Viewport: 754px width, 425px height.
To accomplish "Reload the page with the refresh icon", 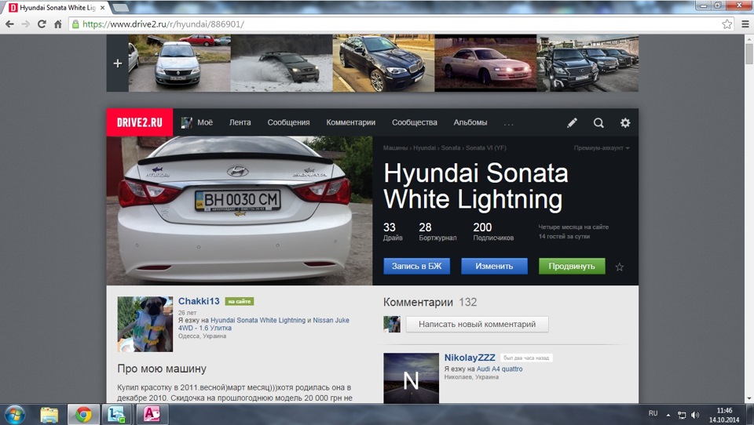I will [42, 24].
